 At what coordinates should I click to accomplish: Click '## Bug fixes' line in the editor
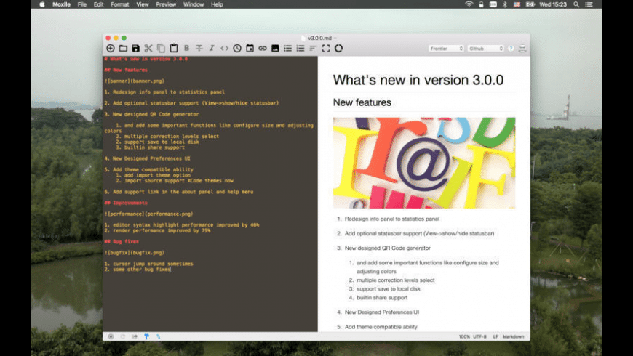[x=122, y=241]
